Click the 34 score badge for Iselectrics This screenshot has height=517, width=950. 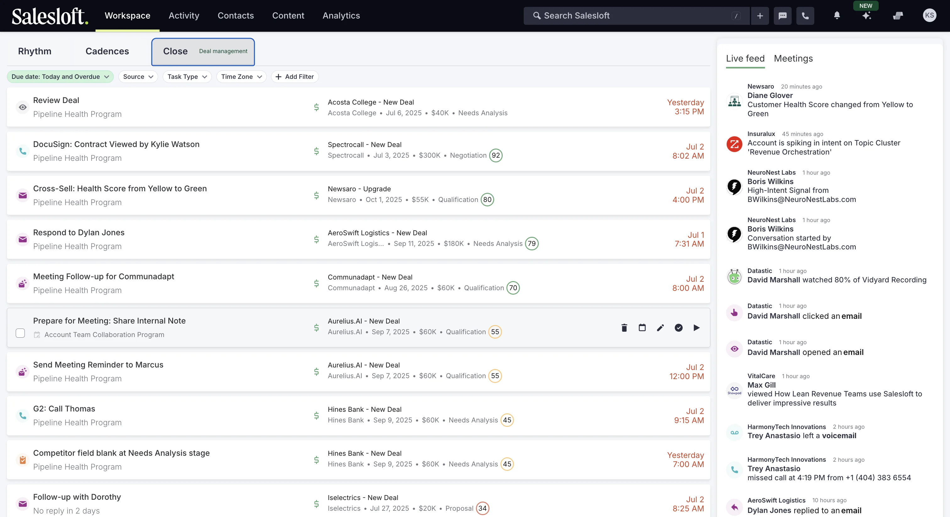(482, 508)
